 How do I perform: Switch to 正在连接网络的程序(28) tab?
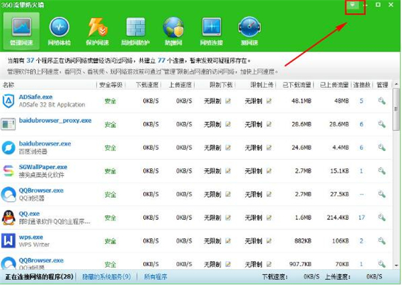(40, 277)
